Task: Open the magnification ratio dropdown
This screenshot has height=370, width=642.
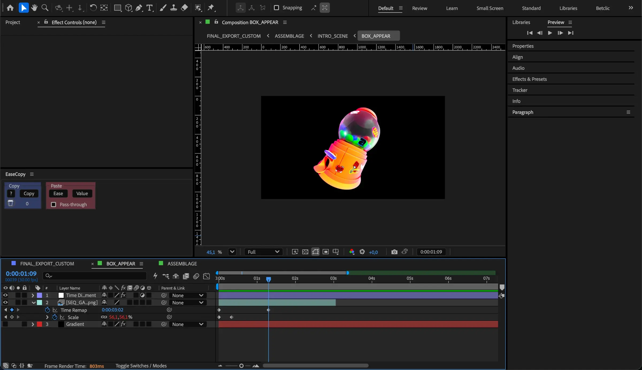Action: click(232, 252)
